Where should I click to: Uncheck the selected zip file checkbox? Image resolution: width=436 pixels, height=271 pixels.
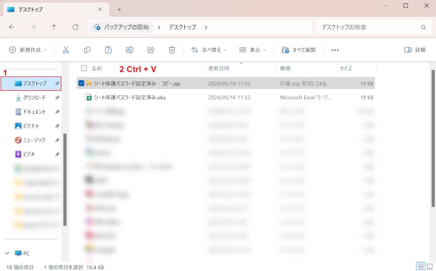point(81,83)
